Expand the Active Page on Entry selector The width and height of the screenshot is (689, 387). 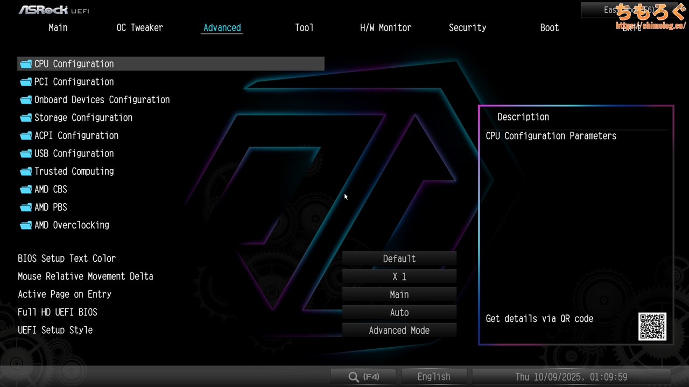(x=399, y=295)
